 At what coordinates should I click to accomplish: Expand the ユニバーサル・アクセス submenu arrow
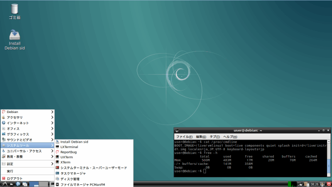pyautogui.click(x=52, y=151)
